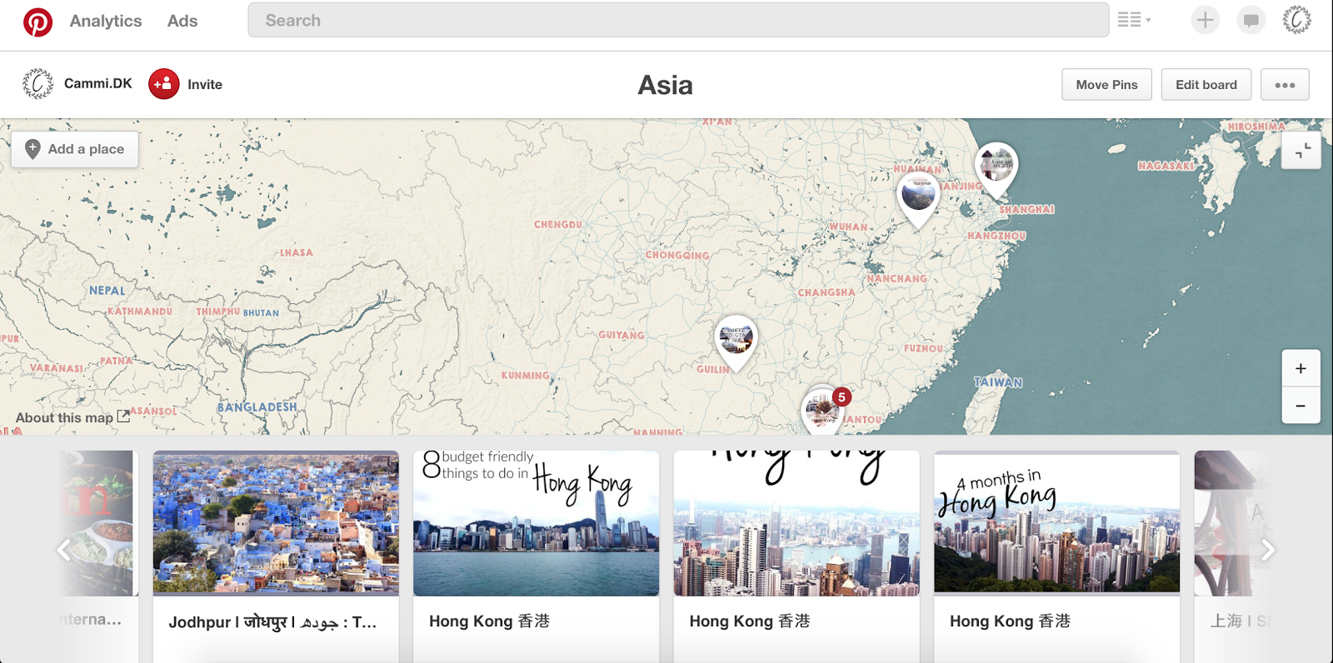Click the Wuhan label on the map
The image size is (1333, 663).
pyautogui.click(x=849, y=227)
